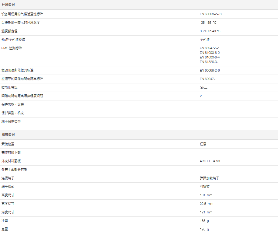Select the EN 60068-2-78 standard value
Viewport: 278px width, 235px height.
point(213,14)
